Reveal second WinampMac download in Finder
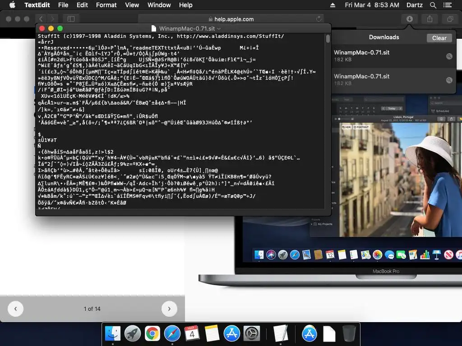 click(449, 80)
